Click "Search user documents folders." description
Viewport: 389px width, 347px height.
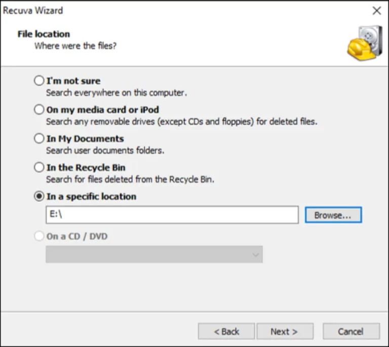(x=105, y=150)
